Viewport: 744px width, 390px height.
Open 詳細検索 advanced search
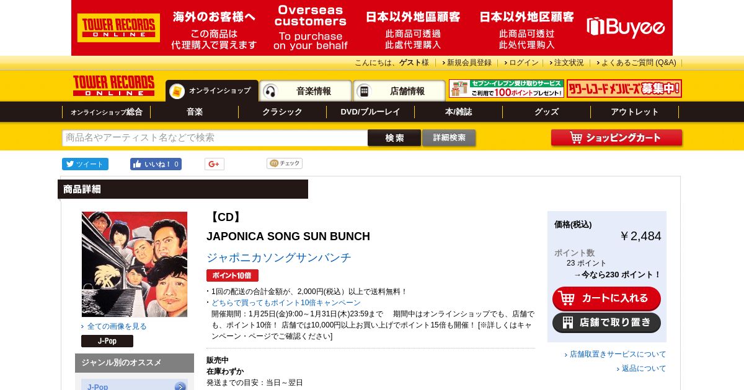coord(449,137)
